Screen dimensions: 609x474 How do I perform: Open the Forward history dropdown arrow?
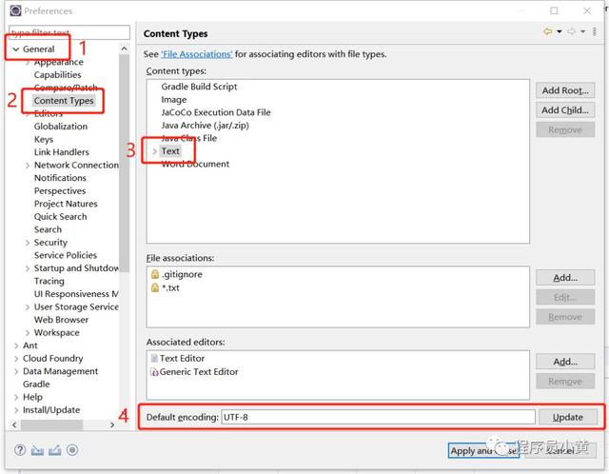coord(582,31)
